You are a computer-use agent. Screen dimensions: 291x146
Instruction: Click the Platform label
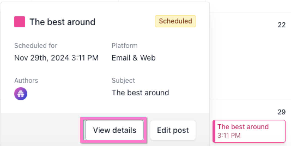[x=125, y=45]
